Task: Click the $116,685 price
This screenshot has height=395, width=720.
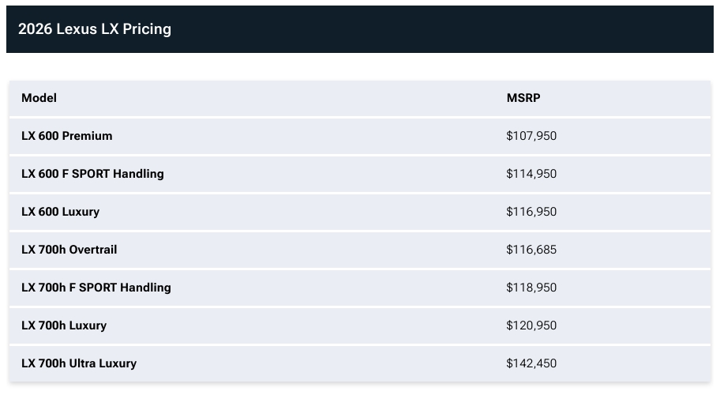Action: (531, 250)
